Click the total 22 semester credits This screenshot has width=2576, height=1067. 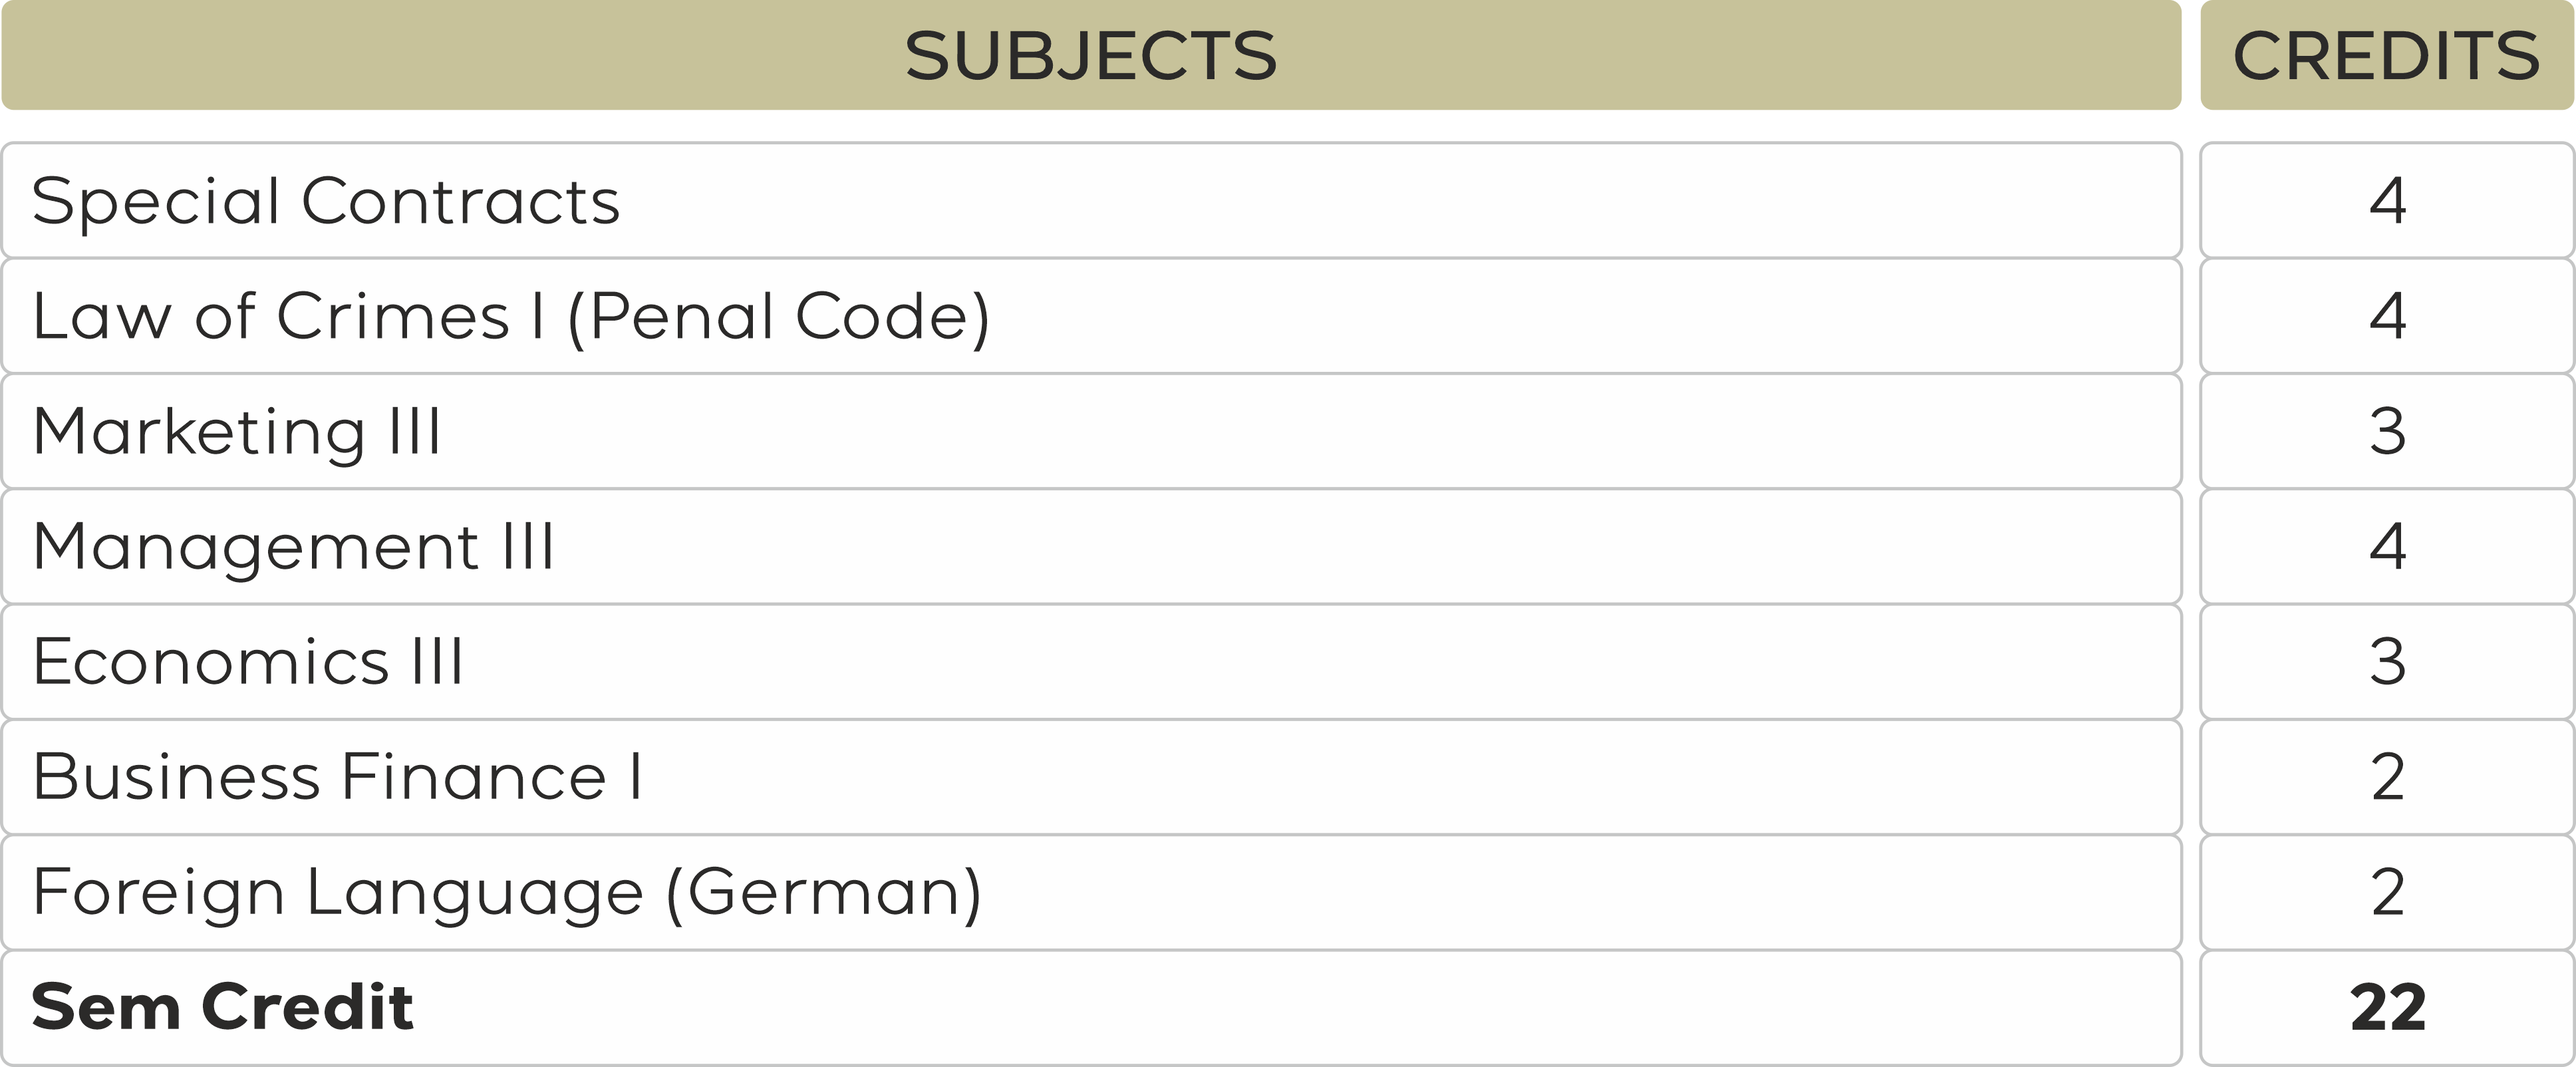coord(2387,1007)
